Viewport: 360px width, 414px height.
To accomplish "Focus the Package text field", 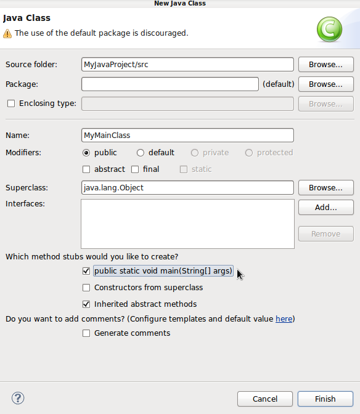I will pos(170,84).
